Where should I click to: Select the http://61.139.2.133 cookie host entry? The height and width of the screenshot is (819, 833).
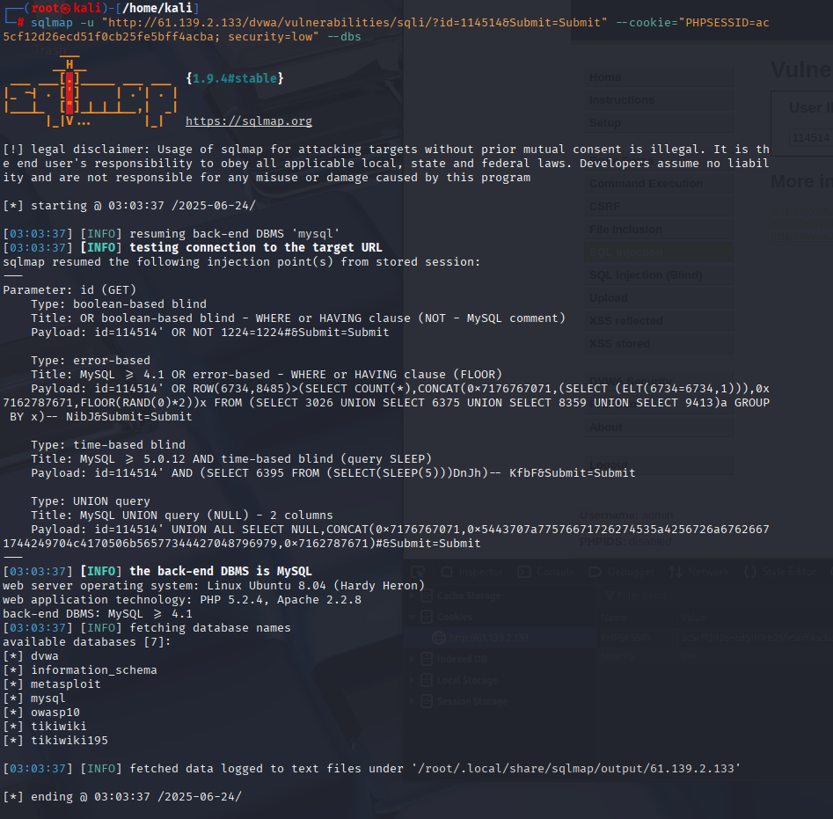click(x=500, y=638)
